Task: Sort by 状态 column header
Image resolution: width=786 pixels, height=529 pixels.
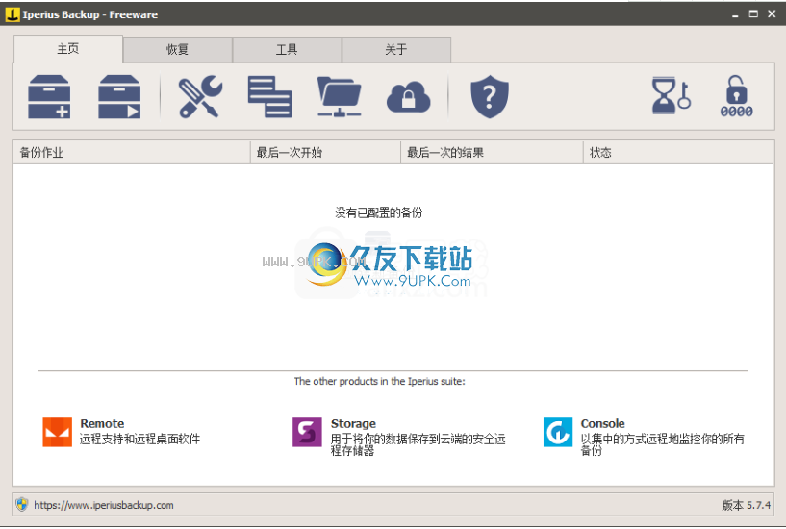Action: (678, 152)
